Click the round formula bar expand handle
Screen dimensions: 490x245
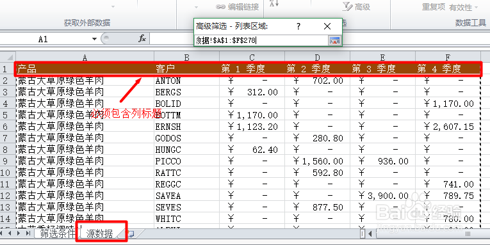coord(106,38)
